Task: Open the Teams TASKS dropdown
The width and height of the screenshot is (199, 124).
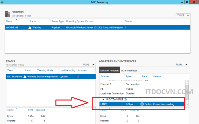Action: point(88,64)
